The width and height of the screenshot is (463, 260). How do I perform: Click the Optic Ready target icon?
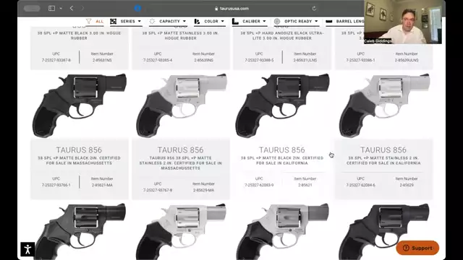(277, 21)
